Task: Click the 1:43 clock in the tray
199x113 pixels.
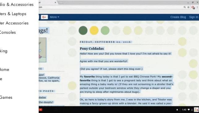Action: (184, 110)
